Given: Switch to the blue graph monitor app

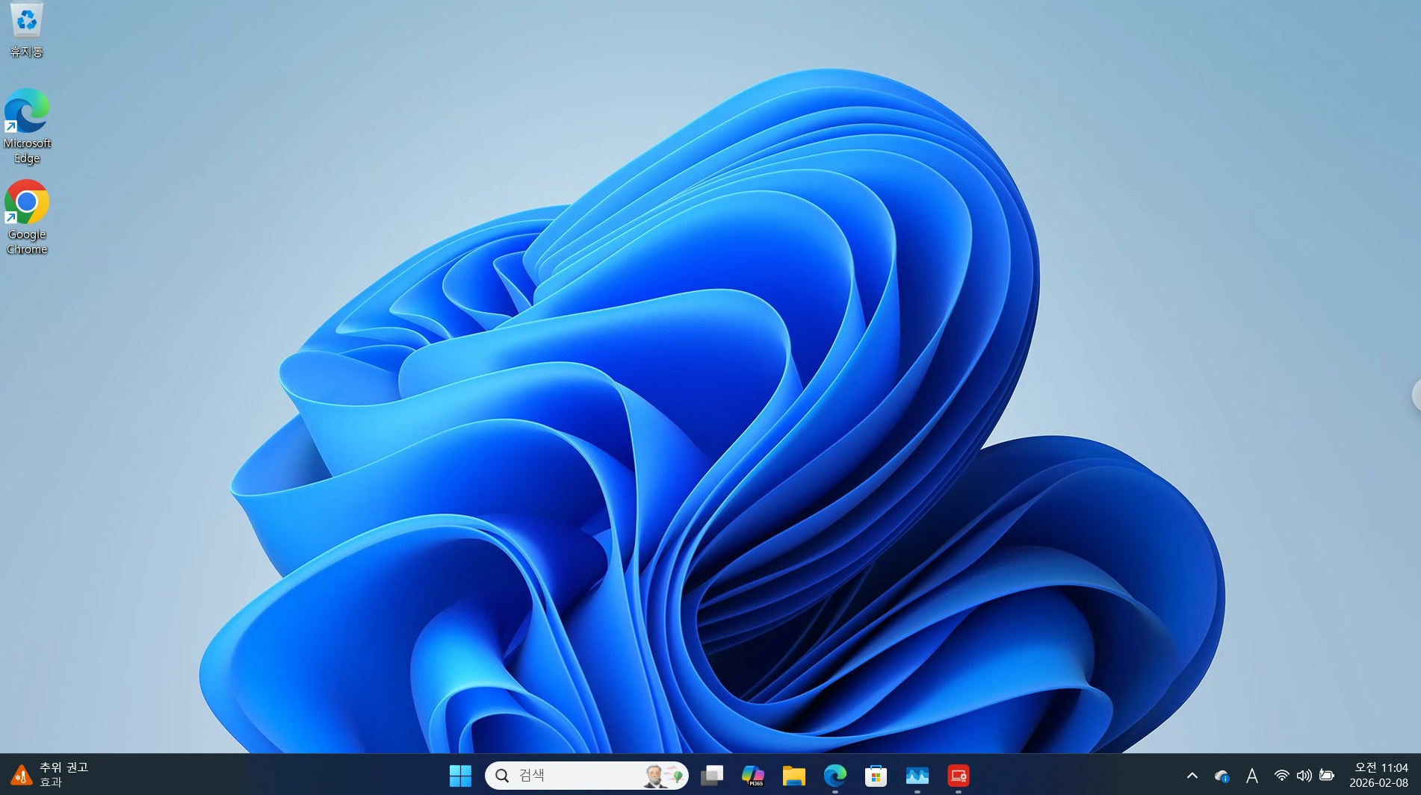Looking at the screenshot, I should click(x=917, y=776).
